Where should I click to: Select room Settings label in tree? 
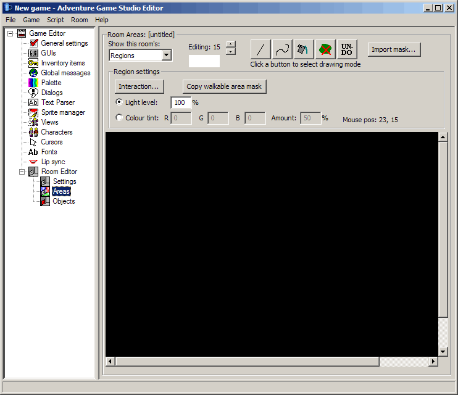65,181
